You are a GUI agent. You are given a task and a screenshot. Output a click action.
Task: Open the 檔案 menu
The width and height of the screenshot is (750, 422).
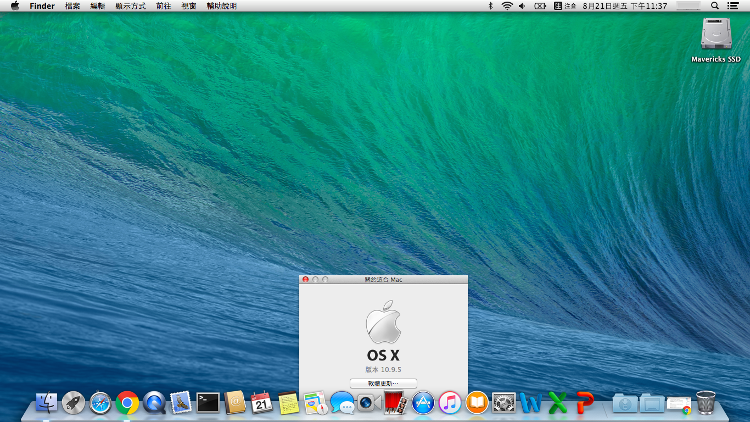tap(72, 6)
